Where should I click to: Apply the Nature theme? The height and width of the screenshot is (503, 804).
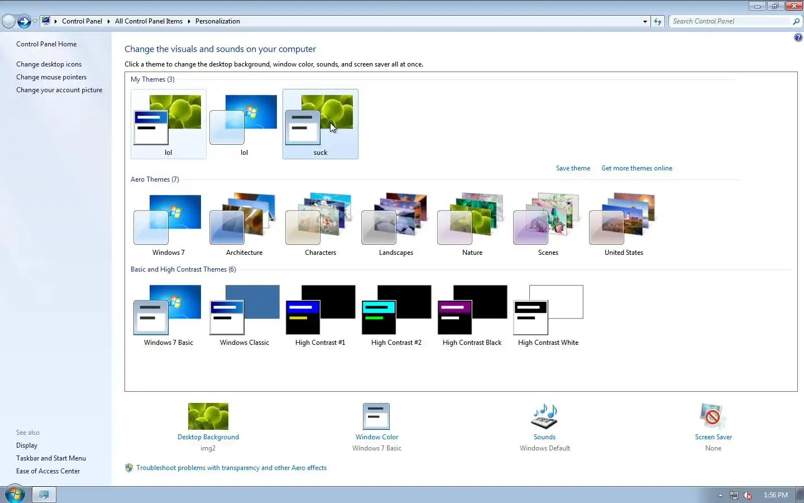click(472, 224)
